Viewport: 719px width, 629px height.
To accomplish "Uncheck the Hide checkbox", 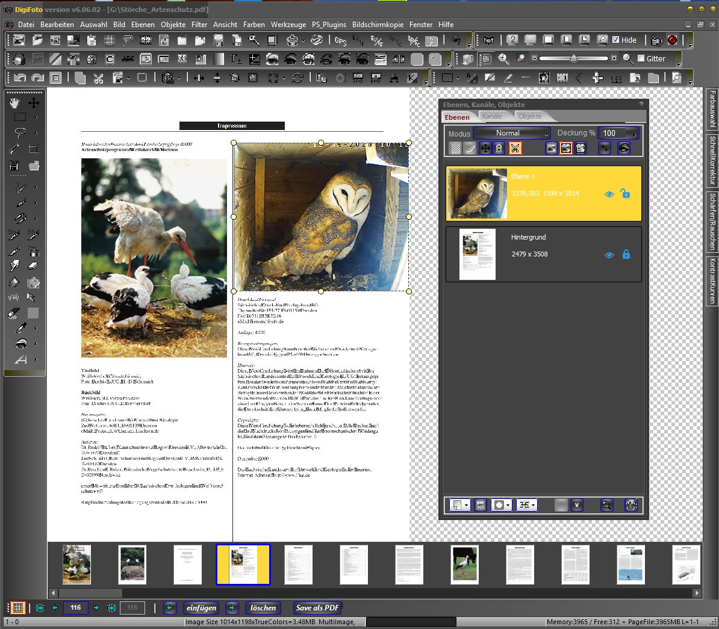I will tap(615, 40).
